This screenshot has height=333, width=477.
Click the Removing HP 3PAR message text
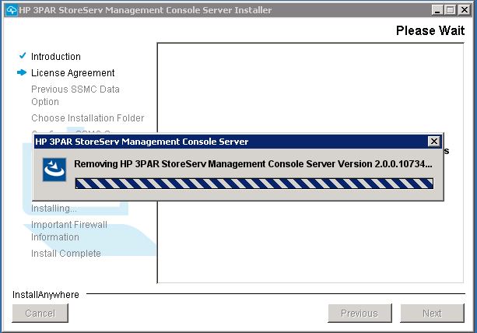[x=253, y=164]
